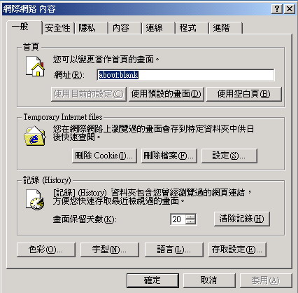Image resolution: width=298 pixels, height=293 pixels.
Task: Click 清除記錄 button
Action: pyautogui.click(x=242, y=219)
